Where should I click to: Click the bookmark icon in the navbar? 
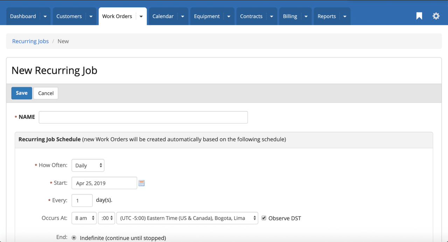click(419, 16)
